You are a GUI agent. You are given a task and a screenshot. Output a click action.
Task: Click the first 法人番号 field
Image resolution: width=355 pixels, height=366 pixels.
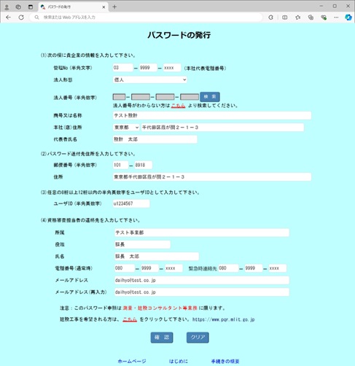coord(119,97)
